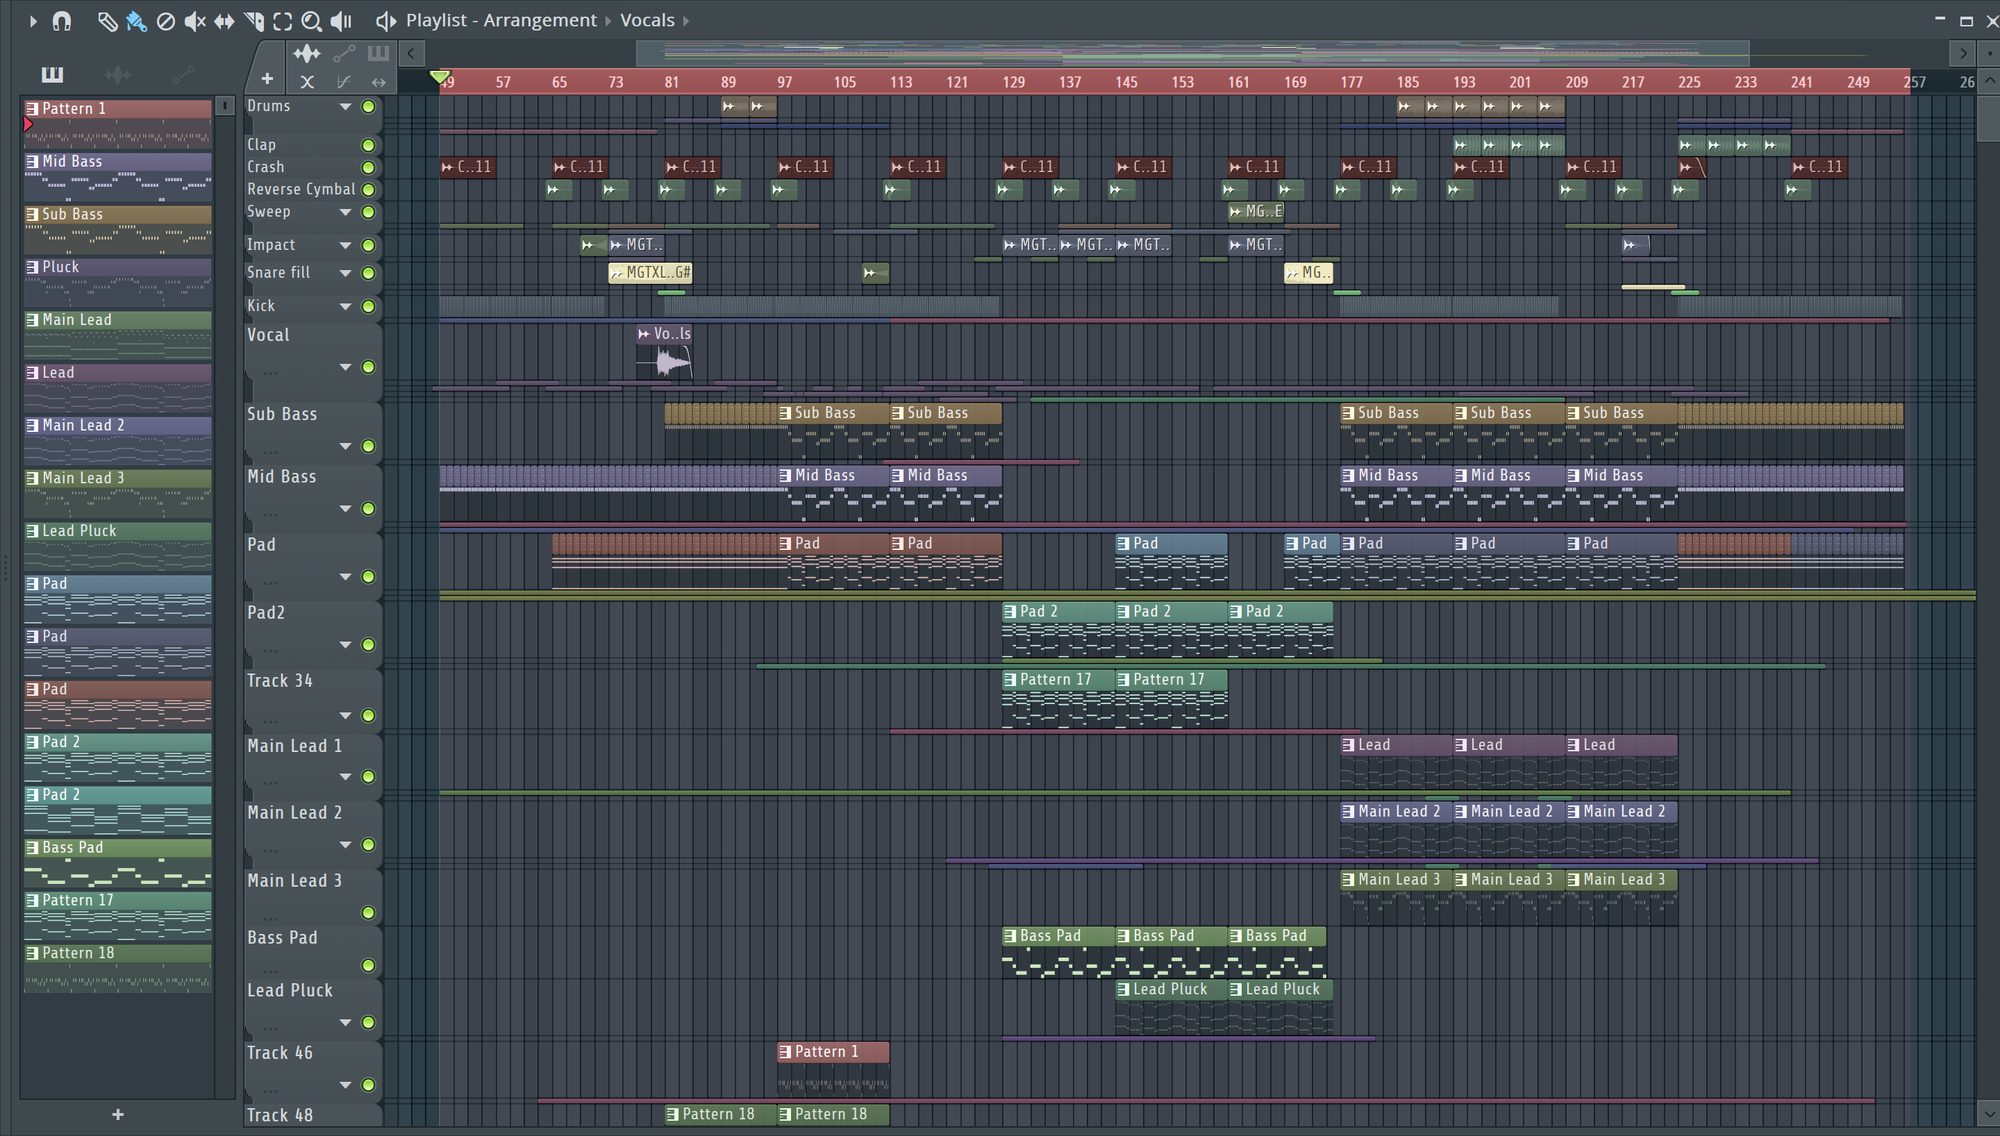Click the overview minimap scrollbar at top

tap(1192, 54)
